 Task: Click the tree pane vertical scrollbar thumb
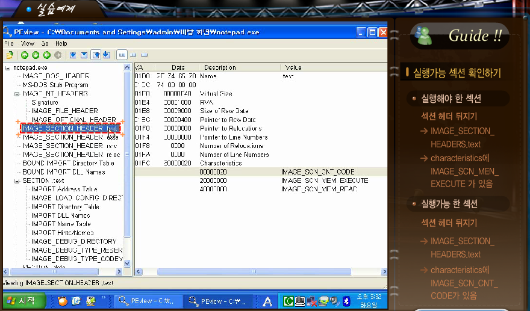pyautogui.click(x=127, y=154)
